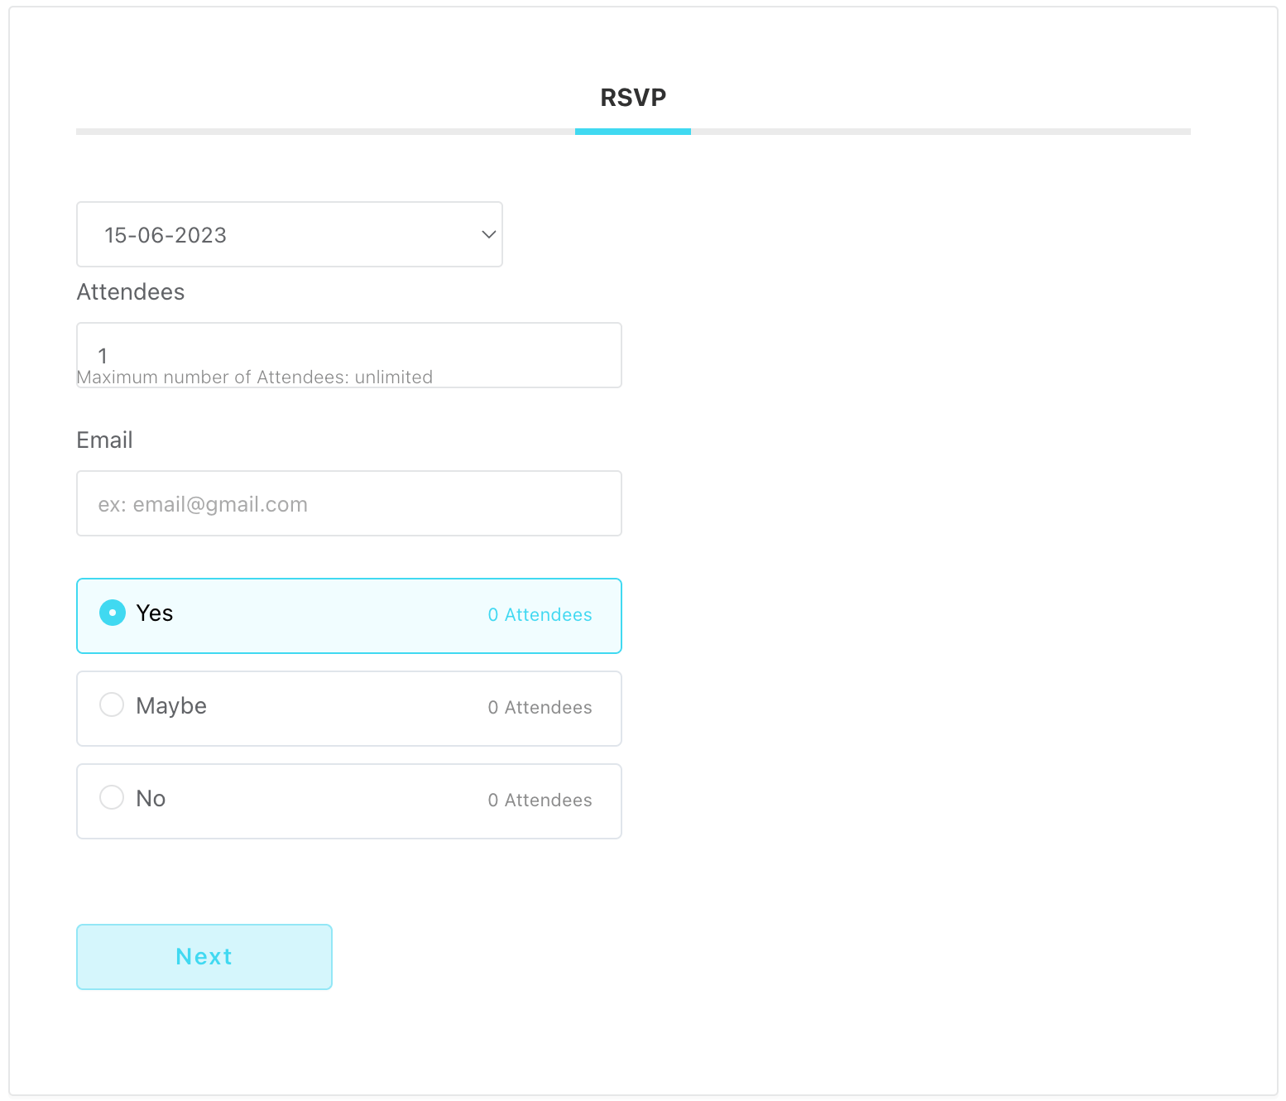Click the chevron arrow on date selector
Screen dimensions: 1286x1101
[488, 235]
